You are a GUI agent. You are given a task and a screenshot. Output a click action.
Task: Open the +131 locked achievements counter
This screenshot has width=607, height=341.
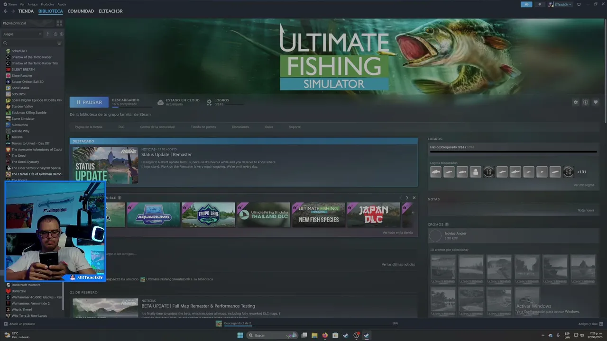[x=581, y=172]
